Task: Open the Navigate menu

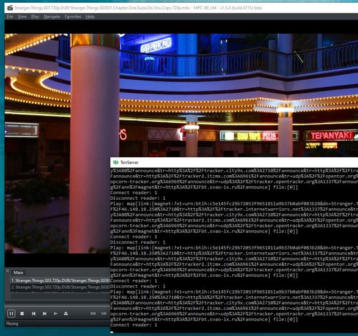Action: click(x=52, y=17)
